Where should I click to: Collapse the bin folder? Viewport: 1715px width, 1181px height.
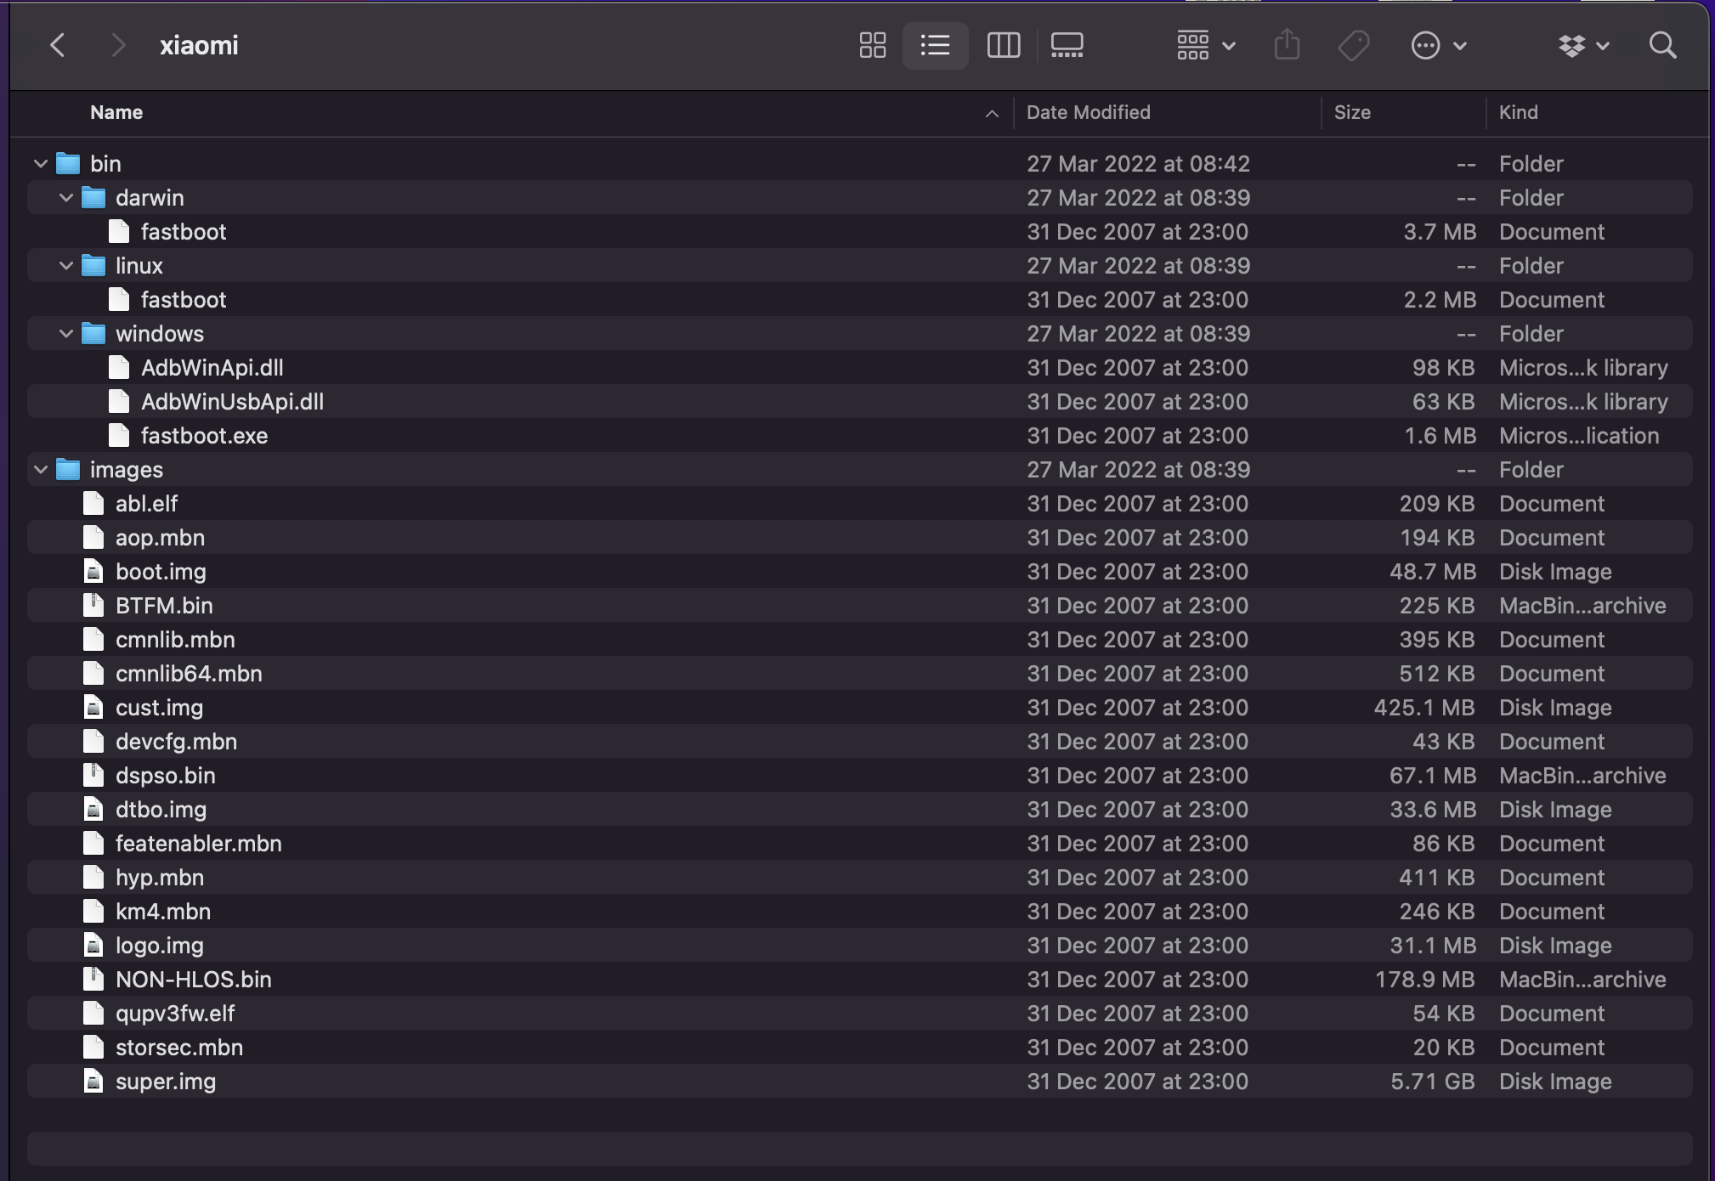[x=40, y=163]
